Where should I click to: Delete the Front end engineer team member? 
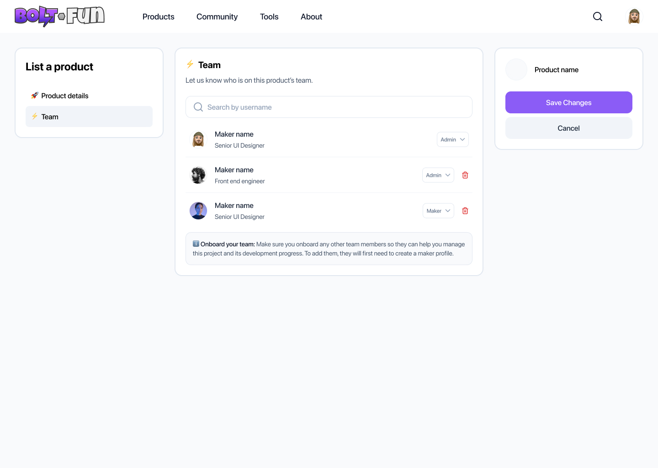click(465, 175)
